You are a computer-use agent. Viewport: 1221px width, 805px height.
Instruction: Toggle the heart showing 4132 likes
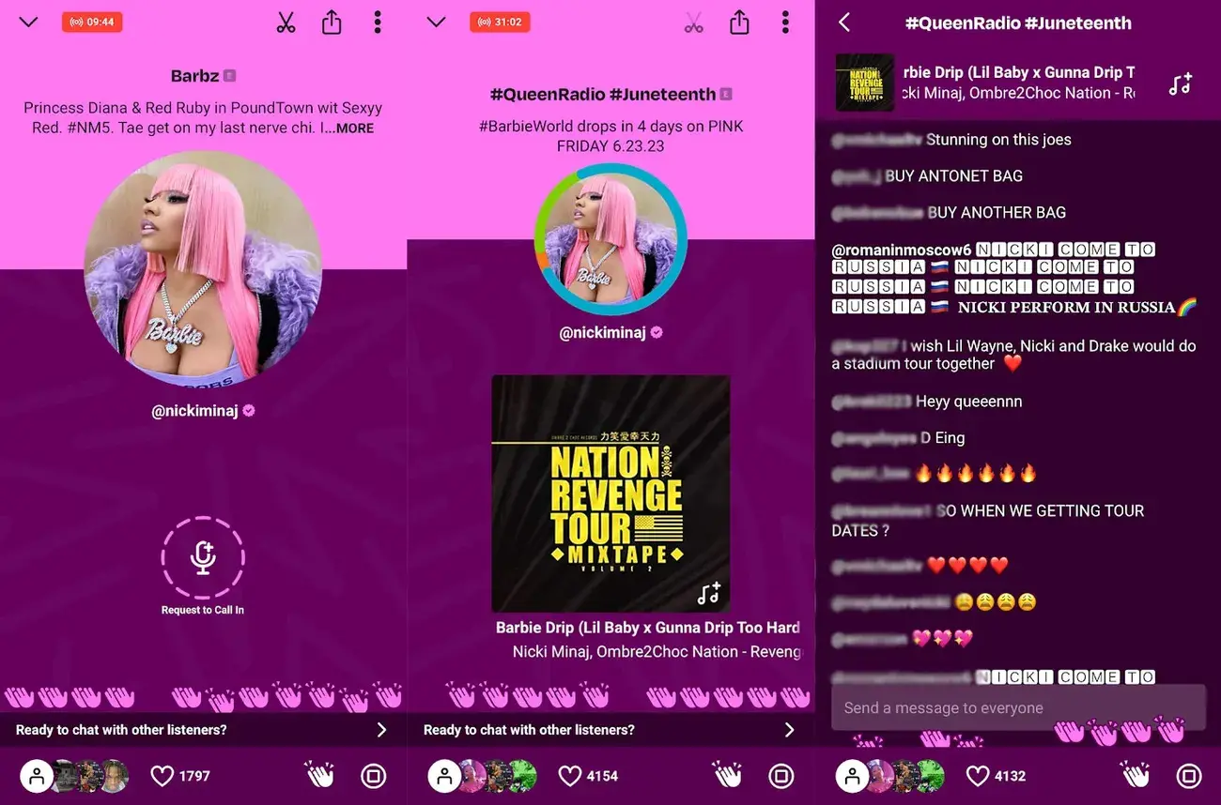(978, 776)
